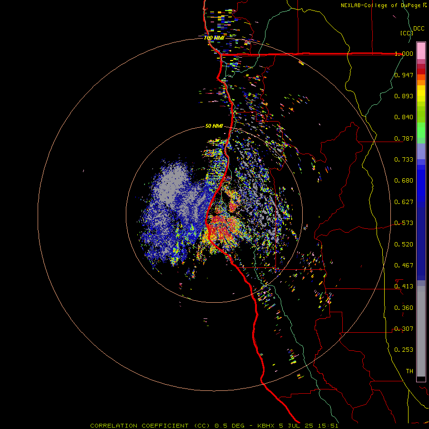The image size is (429, 429).
Task: Click the DCC label above the color bar
Action: click(x=419, y=29)
